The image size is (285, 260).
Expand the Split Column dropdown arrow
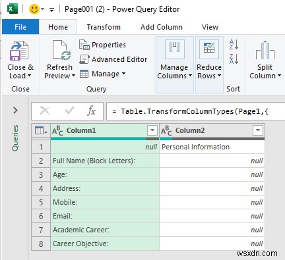[x=279, y=76]
